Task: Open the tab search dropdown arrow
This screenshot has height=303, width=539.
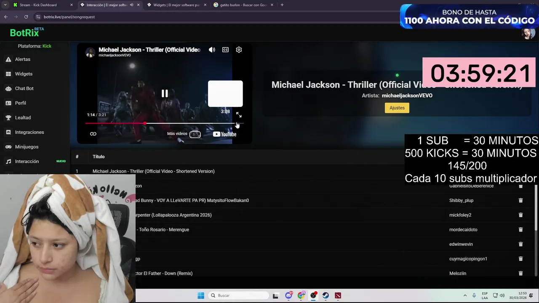Action: (x=5, y=5)
